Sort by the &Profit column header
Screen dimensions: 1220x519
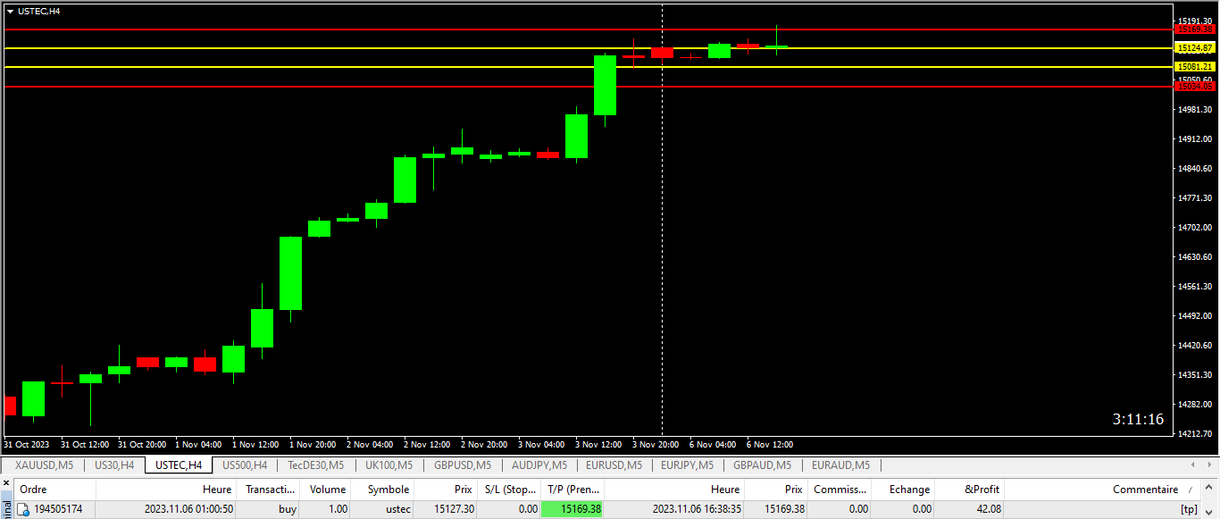(982, 490)
